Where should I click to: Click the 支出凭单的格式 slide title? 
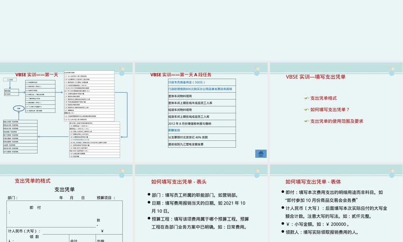tap(32, 181)
